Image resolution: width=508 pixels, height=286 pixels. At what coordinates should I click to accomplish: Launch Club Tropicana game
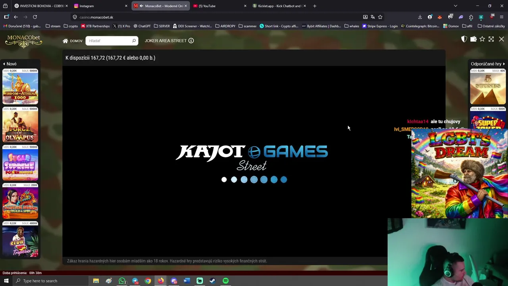point(20,239)
